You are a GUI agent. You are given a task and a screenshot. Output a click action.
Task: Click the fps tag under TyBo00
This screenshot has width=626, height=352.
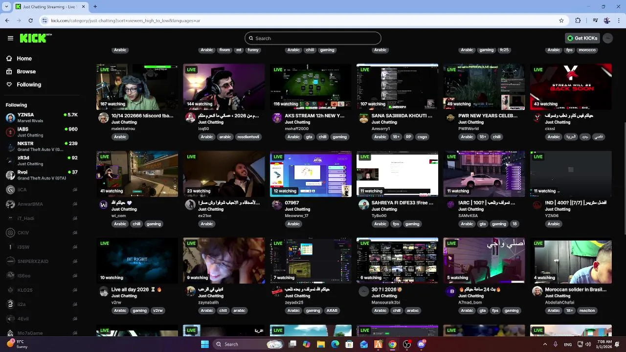click(x=396, y=224)
